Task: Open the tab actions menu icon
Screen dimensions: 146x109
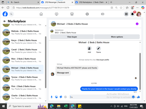Action: pos(3,2)
